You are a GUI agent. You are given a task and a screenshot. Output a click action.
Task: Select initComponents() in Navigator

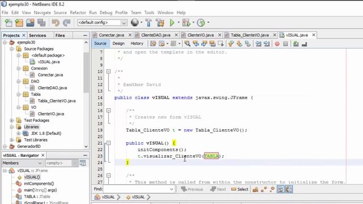(39, 184)
